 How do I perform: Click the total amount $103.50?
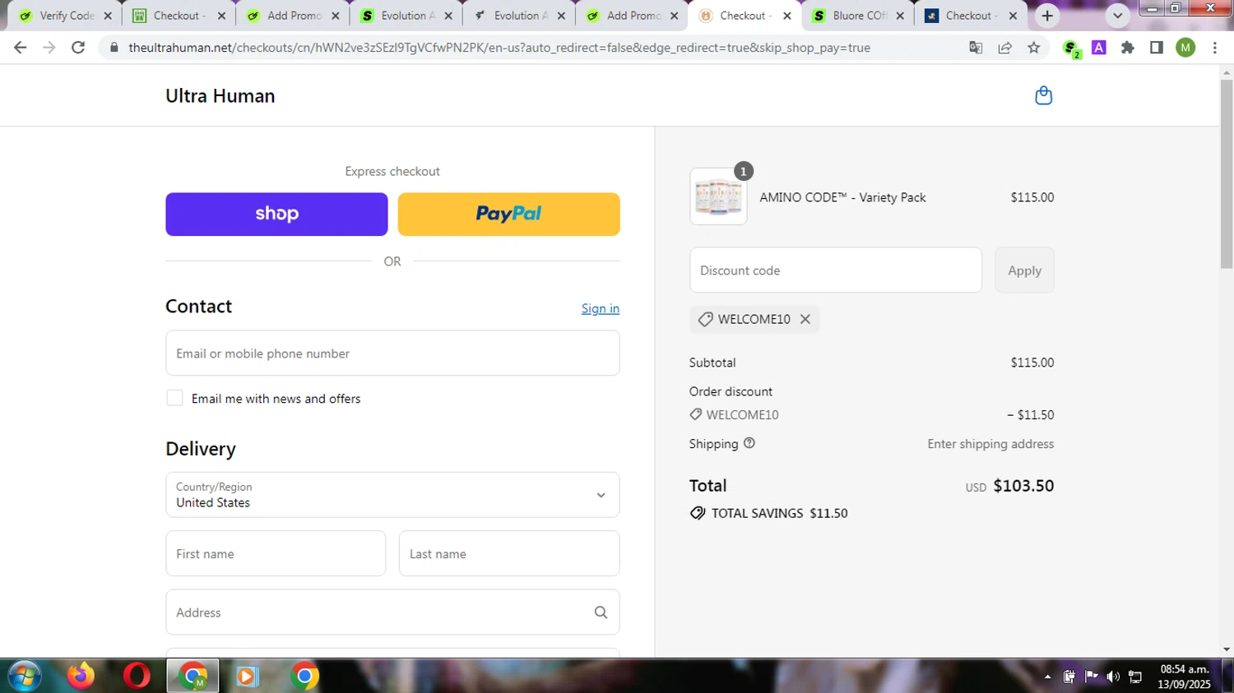click(1023, 486)
